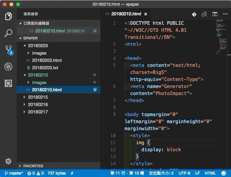Open the line and column indicator 第 11 行

[127, 173]
